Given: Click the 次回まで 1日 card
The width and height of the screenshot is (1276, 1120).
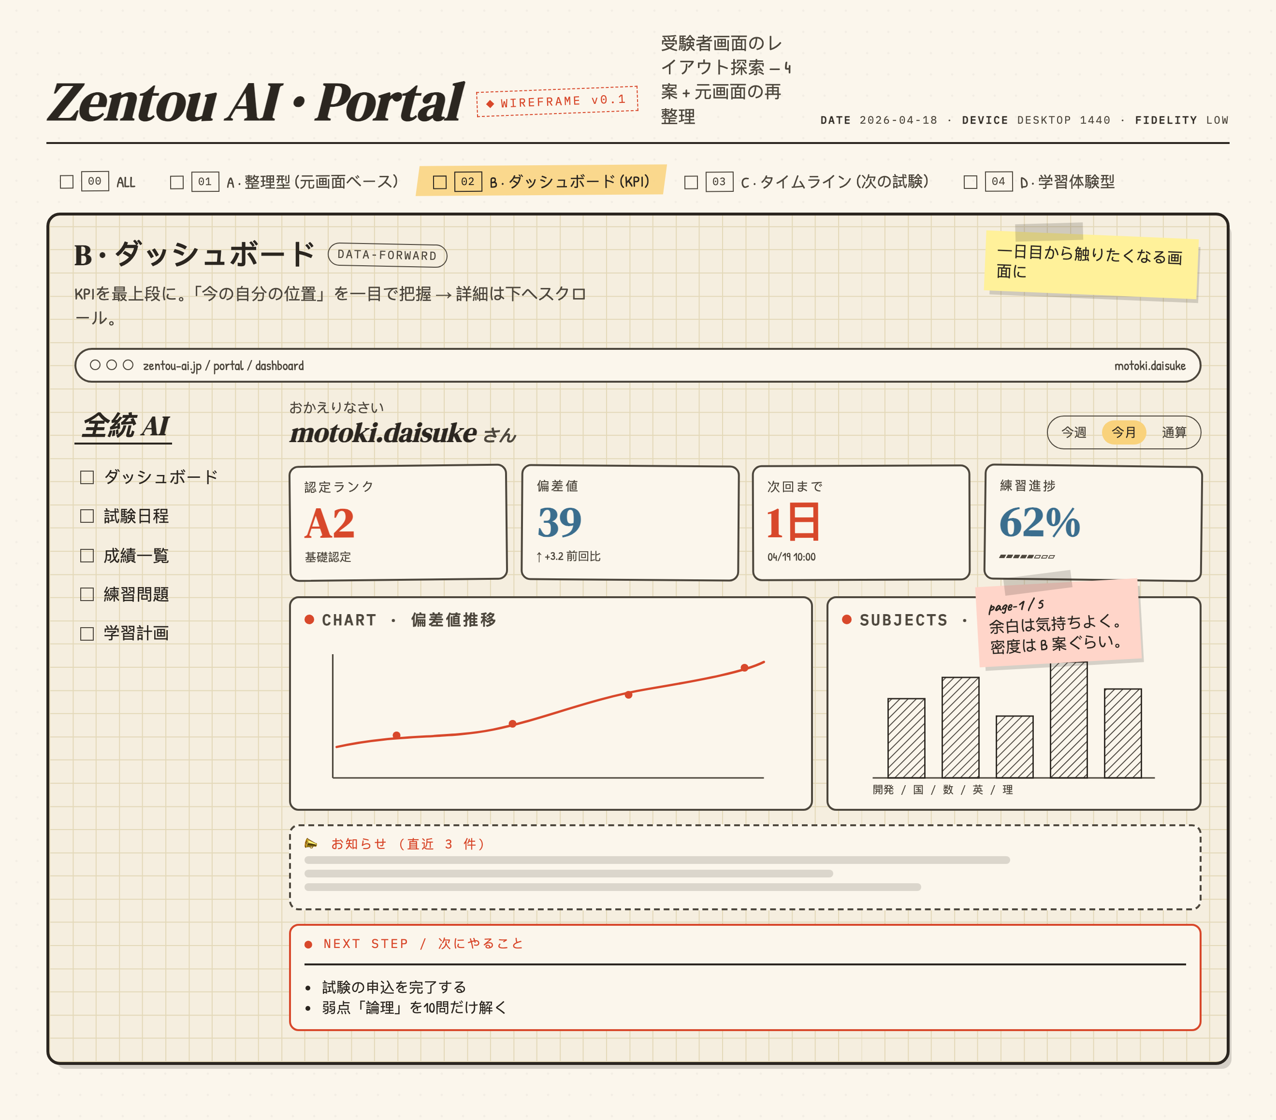Looking at the screenshot, I should tap(861, 523).
